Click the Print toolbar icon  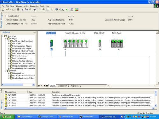click(18, 10)
